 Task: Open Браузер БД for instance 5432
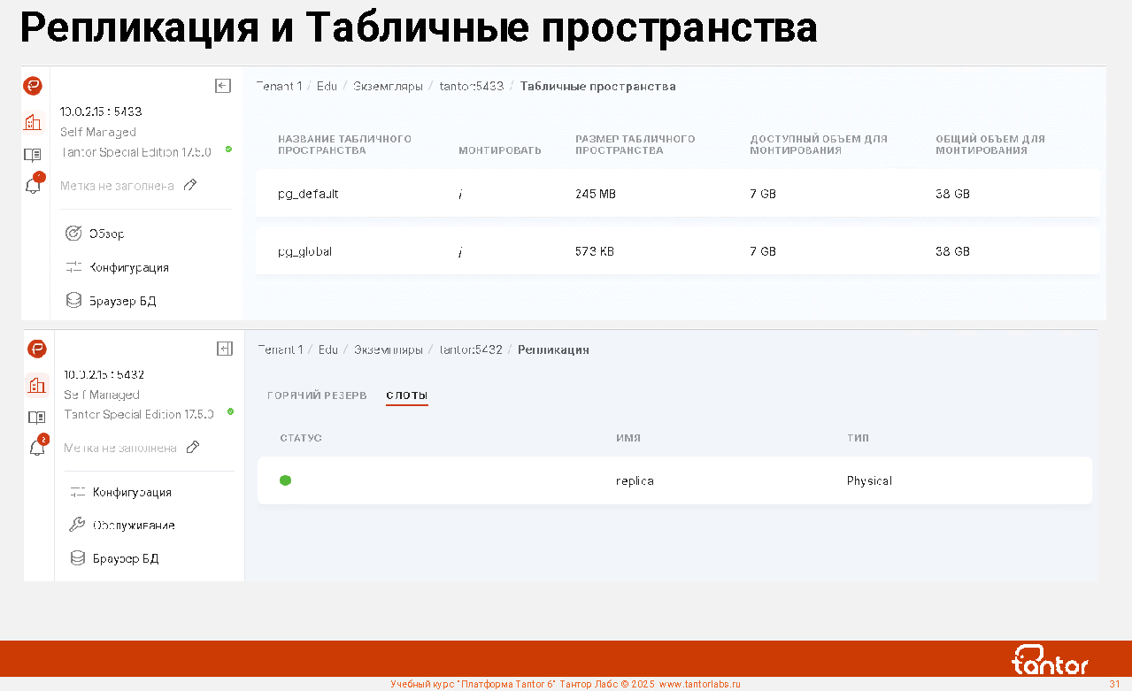click(125, 558)
